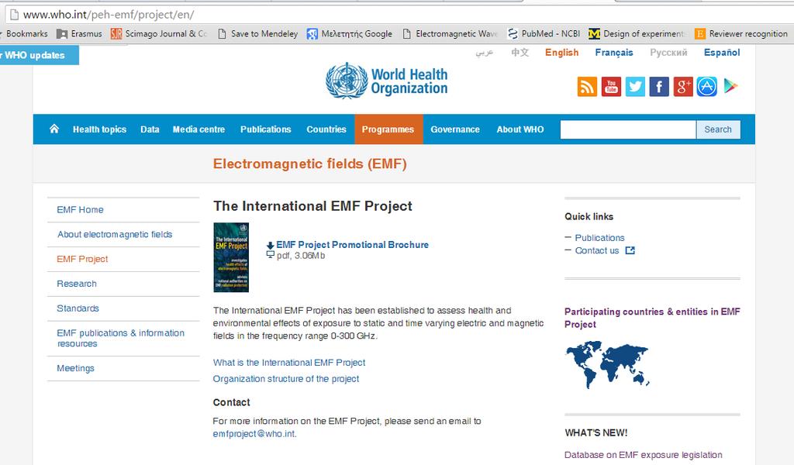
Task: Open Participating countries & entities in EMF Project
Action: (652, 318)
